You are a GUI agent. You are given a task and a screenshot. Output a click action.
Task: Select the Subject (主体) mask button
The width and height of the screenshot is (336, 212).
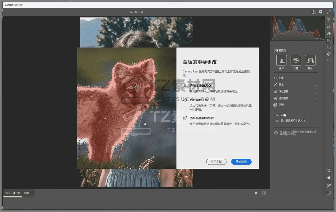[x=282, y=60]
